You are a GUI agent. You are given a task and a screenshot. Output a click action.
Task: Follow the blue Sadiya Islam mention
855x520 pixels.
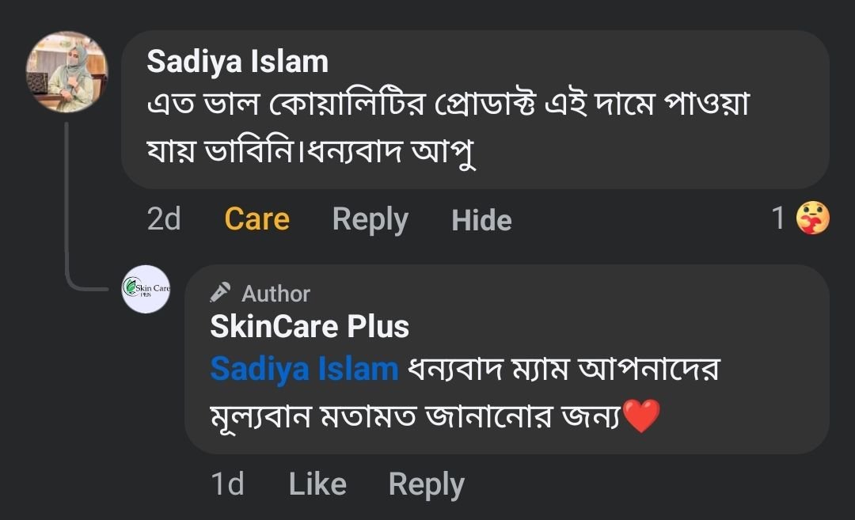304,369
